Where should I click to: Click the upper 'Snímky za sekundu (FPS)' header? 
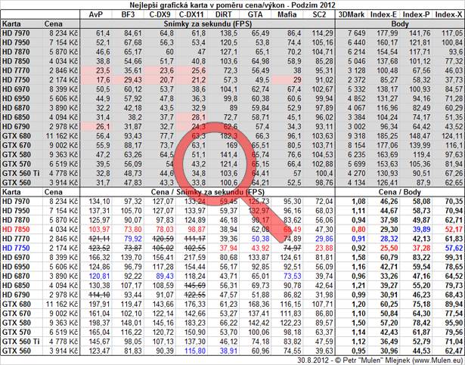(x=207, y=24)
